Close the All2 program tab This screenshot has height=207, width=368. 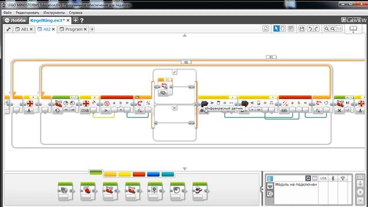pos(53,29)
